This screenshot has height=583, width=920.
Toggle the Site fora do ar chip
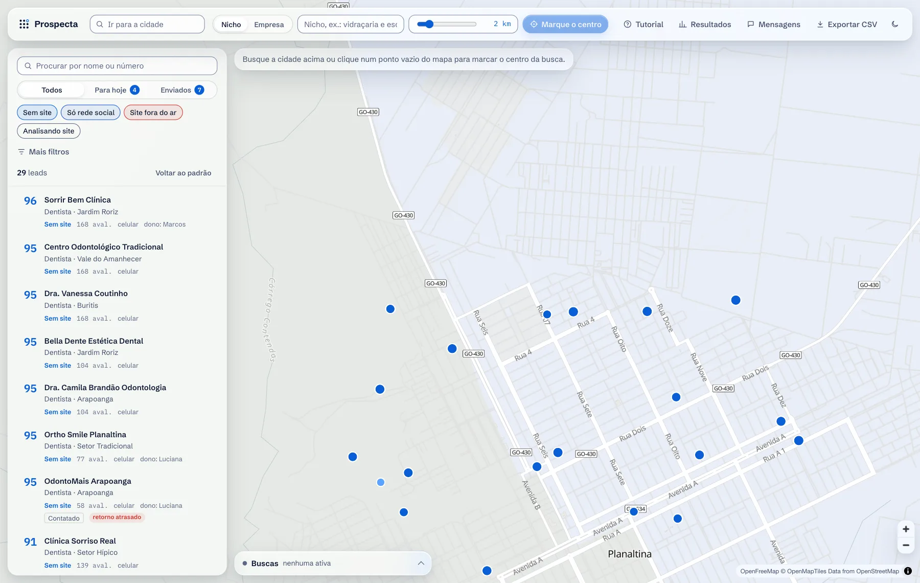pyautogui.click(x=153, y=113)
